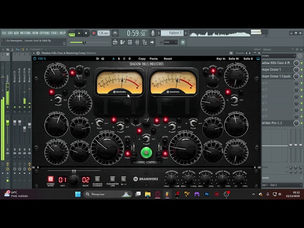Open FL Studio from Windows taskbar

[167, 194]
